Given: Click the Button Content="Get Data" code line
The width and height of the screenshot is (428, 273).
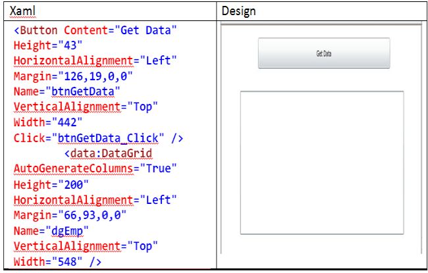Looking at the screenshot, I should (97, 31).
